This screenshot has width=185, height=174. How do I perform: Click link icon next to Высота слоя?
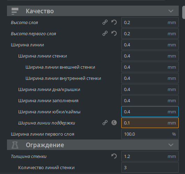(x=105, y=22)
